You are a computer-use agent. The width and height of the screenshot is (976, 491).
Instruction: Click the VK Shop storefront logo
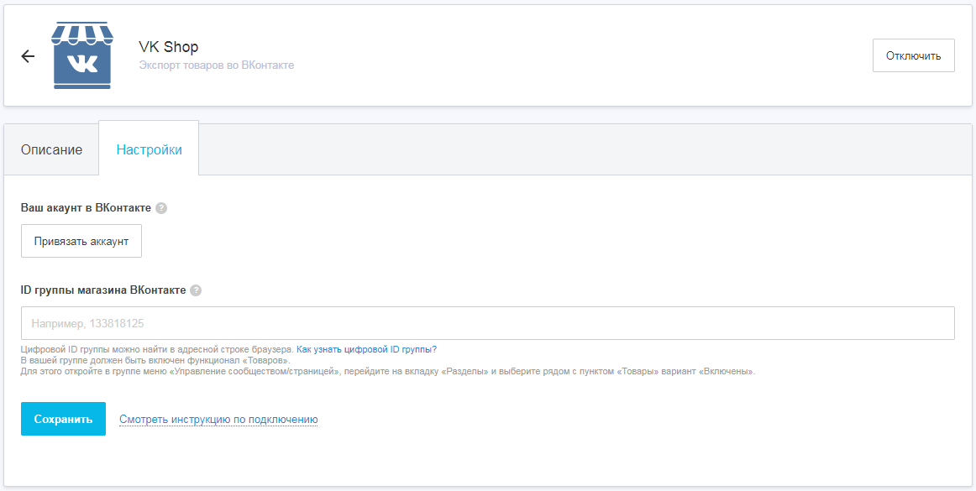point(82,55)
